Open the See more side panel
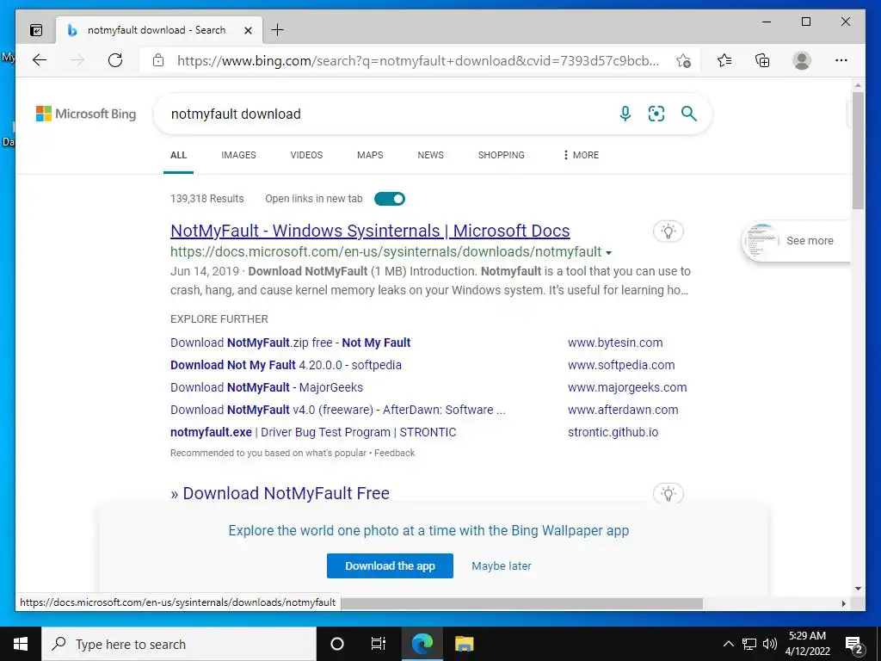Screen dimensions: 881x661 click(797, 241)
